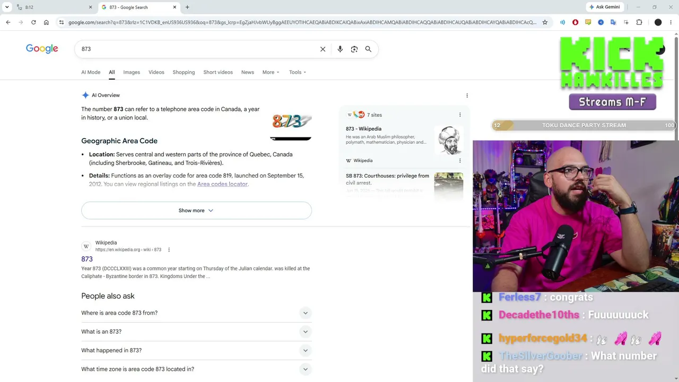Viewport: 679px width, 382px height.
Task: Open SB 873 Courthouses source link
Action: tap(387, 179)
